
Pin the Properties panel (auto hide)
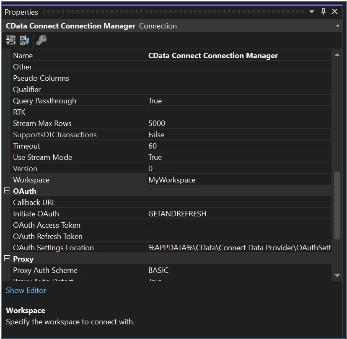point(323,11)
